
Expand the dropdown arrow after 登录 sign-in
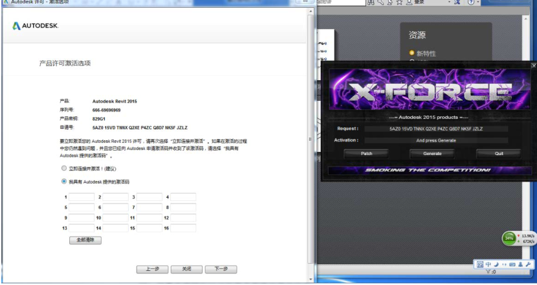click(449, 3)
